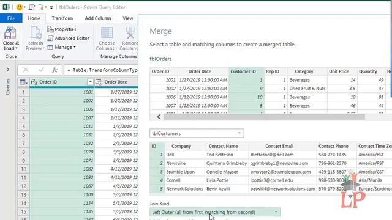This screenshot has height=220, width=392.
Task: Switch to the Home tab
Action: click(x=34, y=18)
